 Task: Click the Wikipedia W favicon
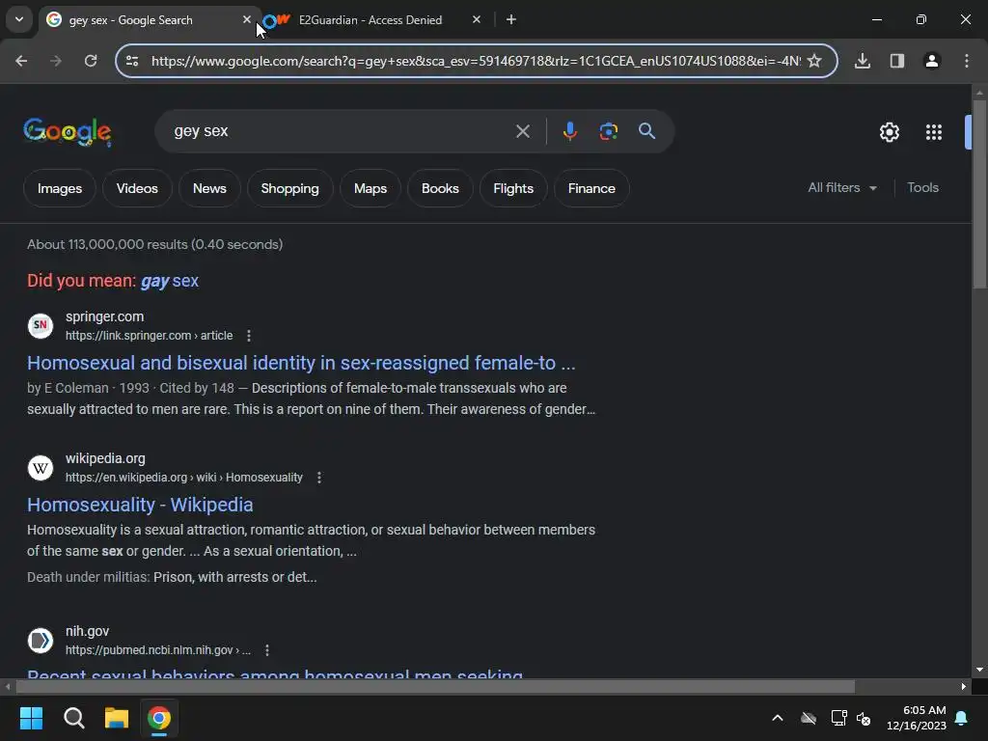click(x=41, y=468)
